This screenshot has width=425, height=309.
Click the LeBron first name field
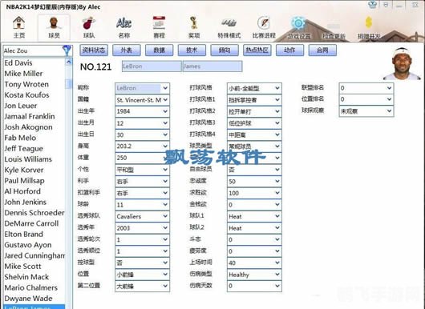(152, 66)
